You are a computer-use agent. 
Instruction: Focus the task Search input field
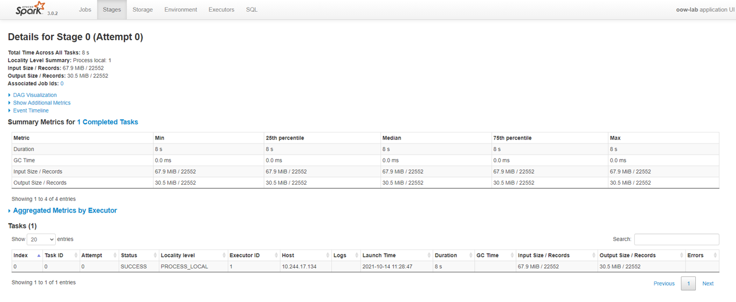(x=676, y=239)
